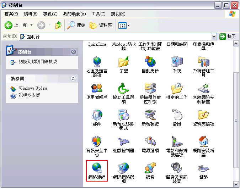Open 使用者帳戶 icon
This screenshot has width=240, height=189.
97,88
